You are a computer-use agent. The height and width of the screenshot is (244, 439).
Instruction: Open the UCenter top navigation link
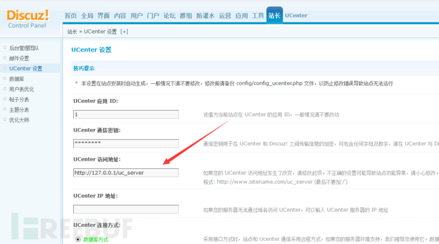pyautogui.click(x=296, y=16)
